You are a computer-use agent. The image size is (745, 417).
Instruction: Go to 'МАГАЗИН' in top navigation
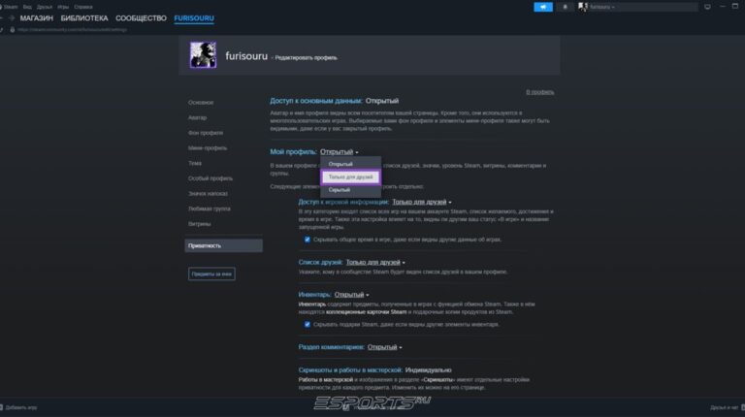click(36, 18)
